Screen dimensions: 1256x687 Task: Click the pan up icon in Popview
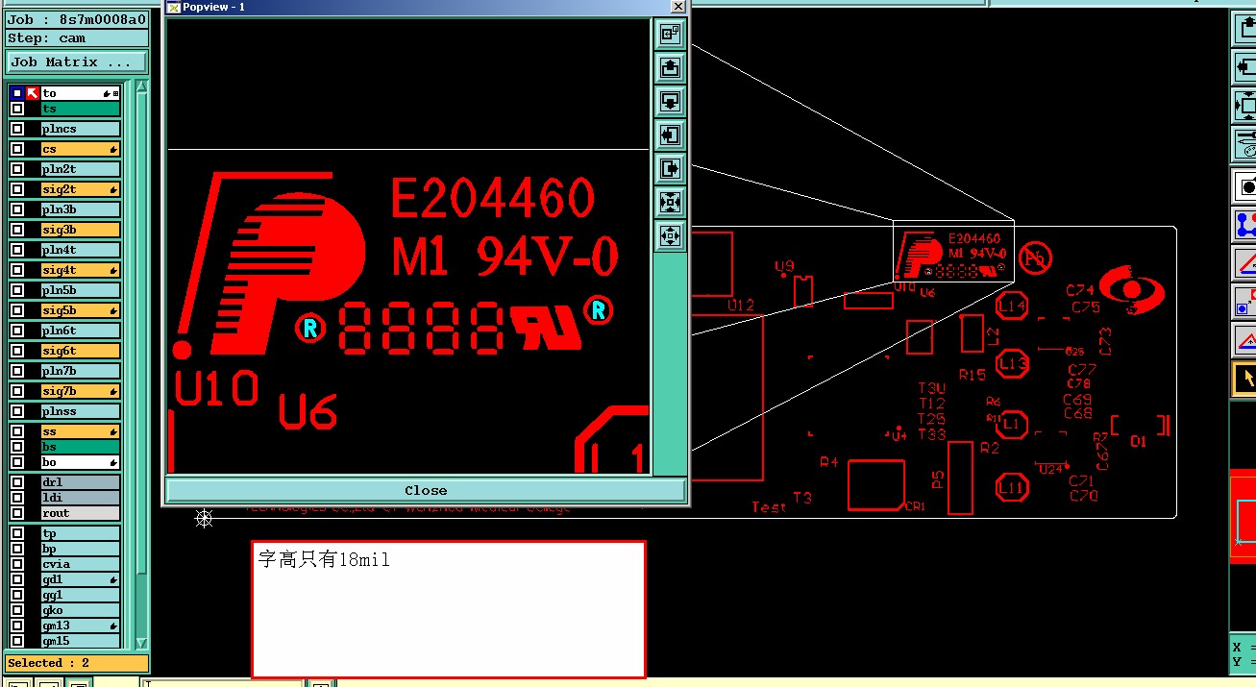point(670,68)
